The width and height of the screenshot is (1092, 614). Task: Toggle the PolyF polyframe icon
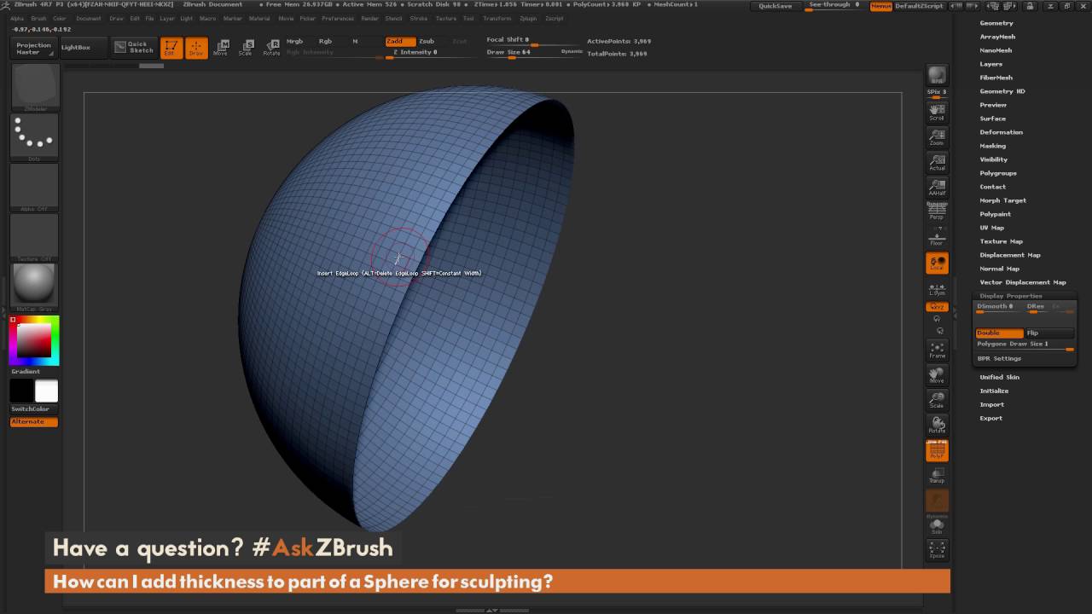(937, 450)
